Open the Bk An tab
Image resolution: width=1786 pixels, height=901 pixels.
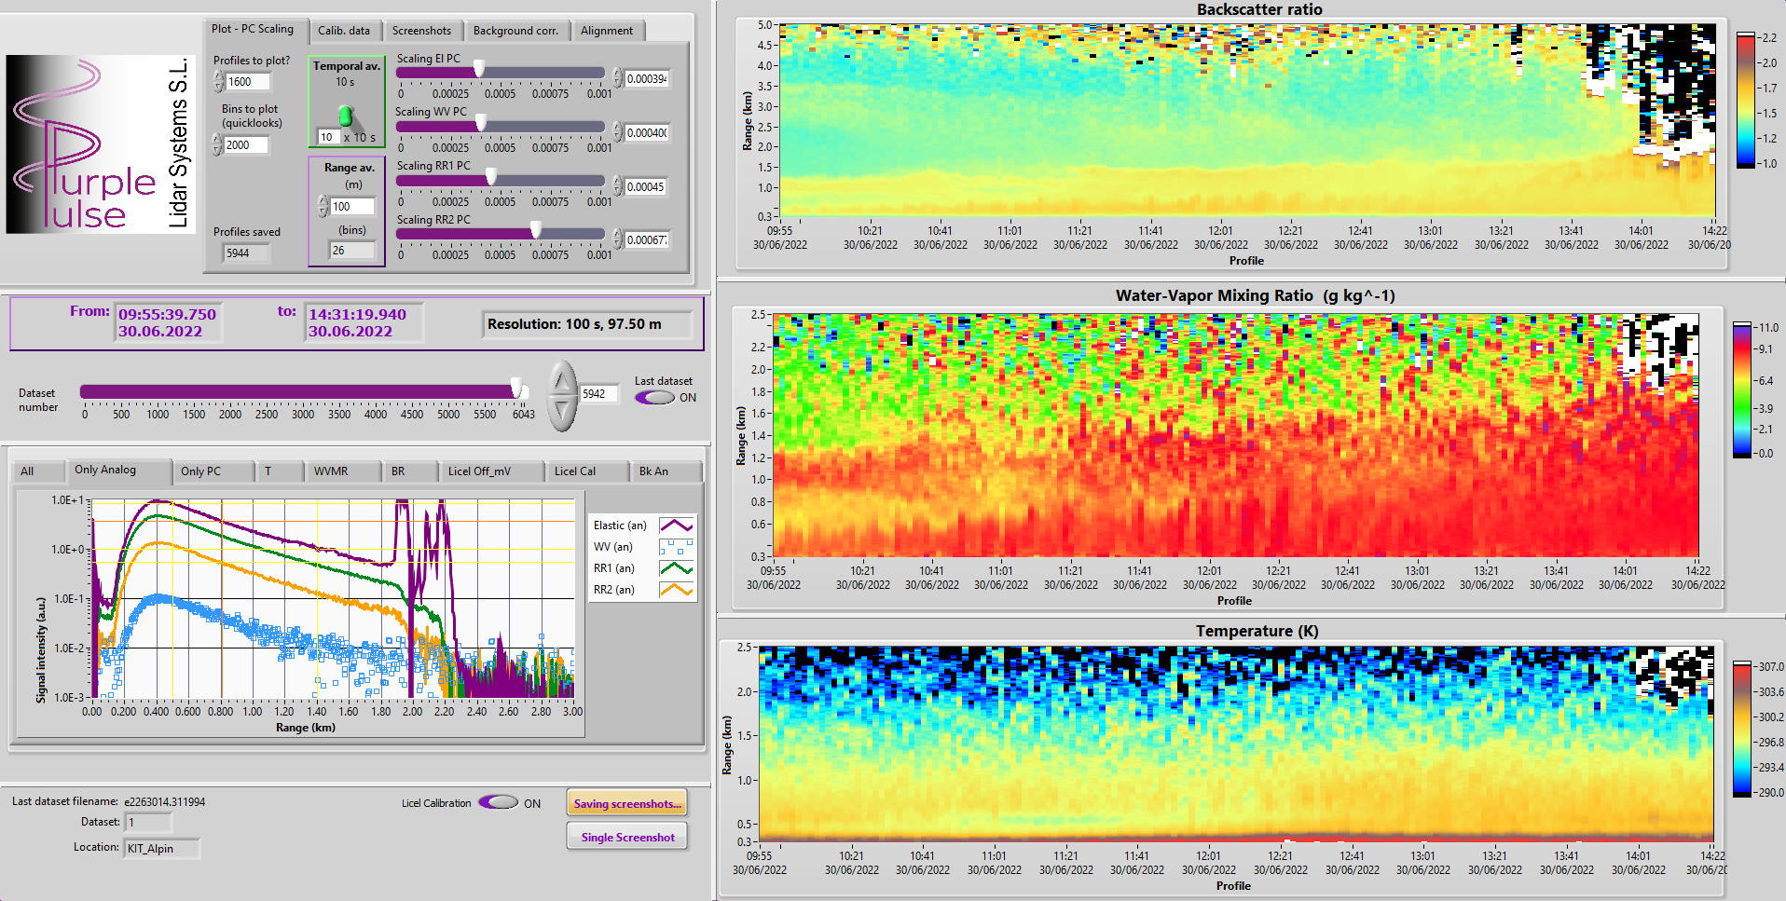pyautogui.click(x=665, y=471)
